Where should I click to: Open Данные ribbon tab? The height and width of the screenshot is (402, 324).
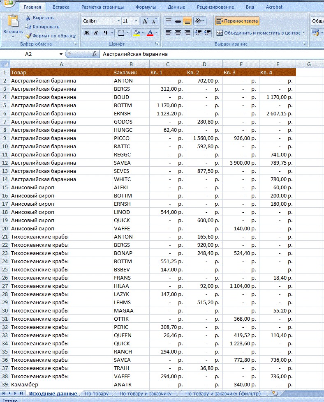pos(176,7)
